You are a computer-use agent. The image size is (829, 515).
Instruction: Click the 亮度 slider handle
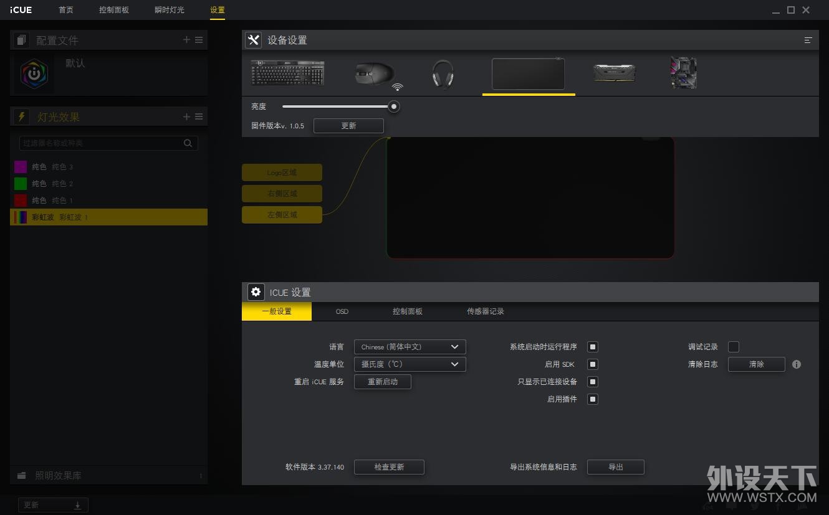(394, 106)
